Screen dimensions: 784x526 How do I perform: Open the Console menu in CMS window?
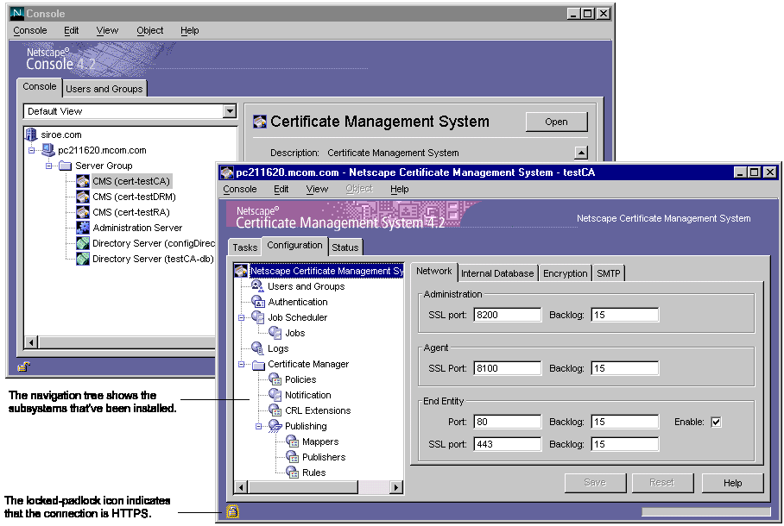(x=240, y=189)
